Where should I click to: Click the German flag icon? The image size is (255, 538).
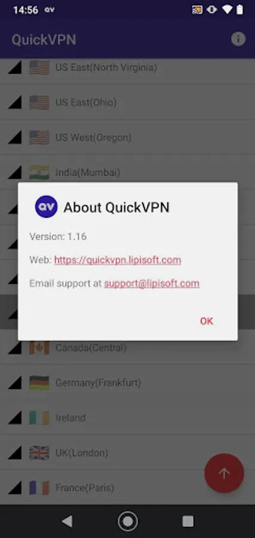pyautogui.click(x=39, y=383)
